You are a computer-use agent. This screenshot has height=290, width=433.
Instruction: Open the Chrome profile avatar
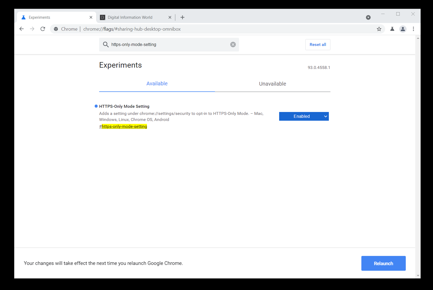[x=403, y=29]
